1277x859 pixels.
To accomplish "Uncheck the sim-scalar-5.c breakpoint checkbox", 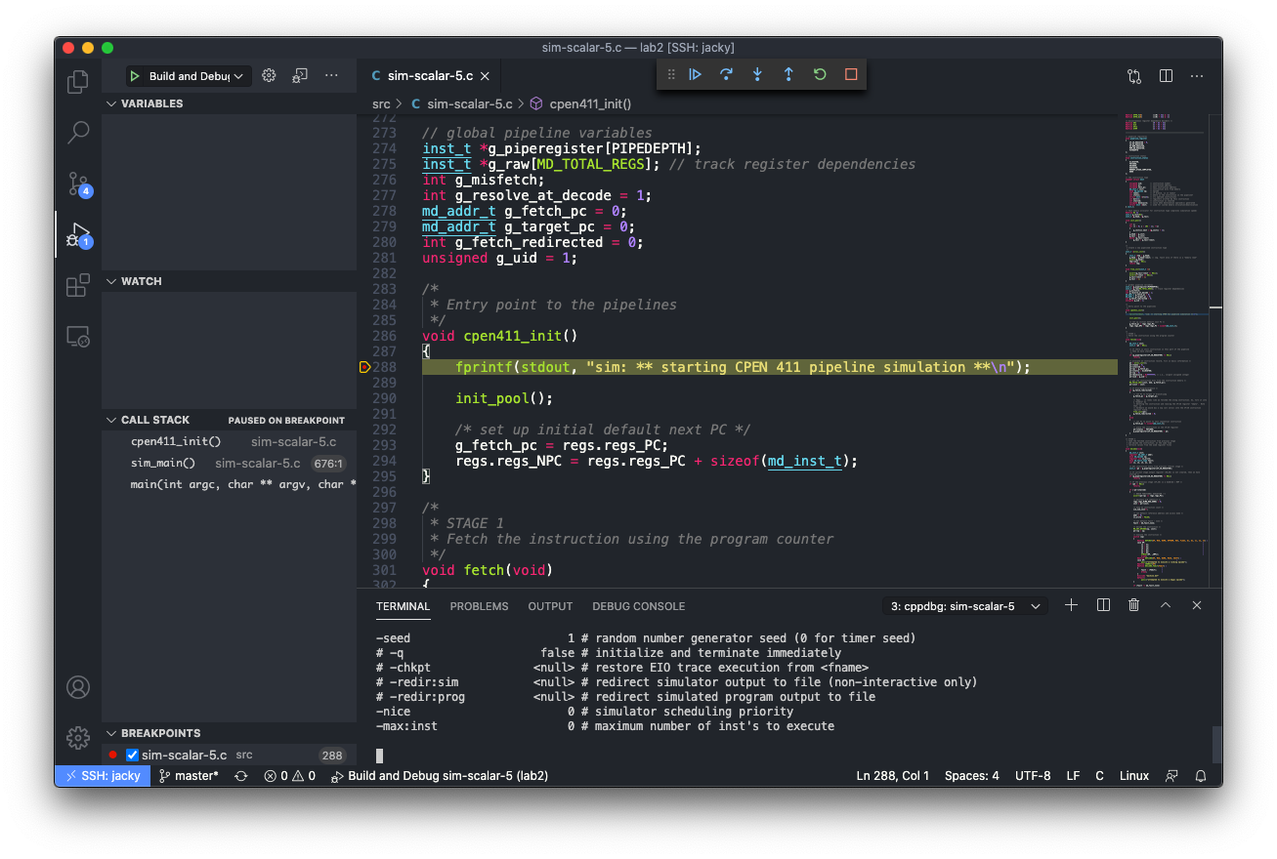I will tap(132, 755).
